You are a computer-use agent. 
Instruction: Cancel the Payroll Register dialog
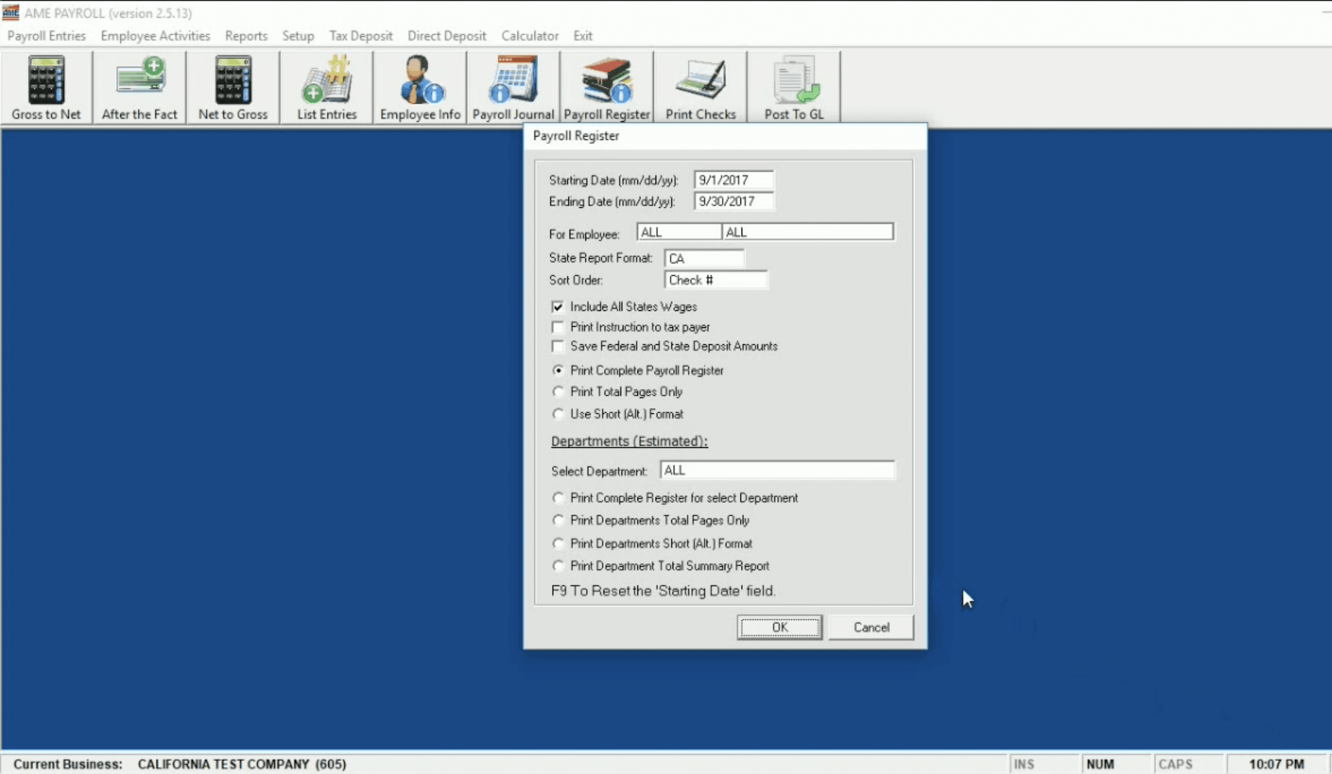pos(871,627)
